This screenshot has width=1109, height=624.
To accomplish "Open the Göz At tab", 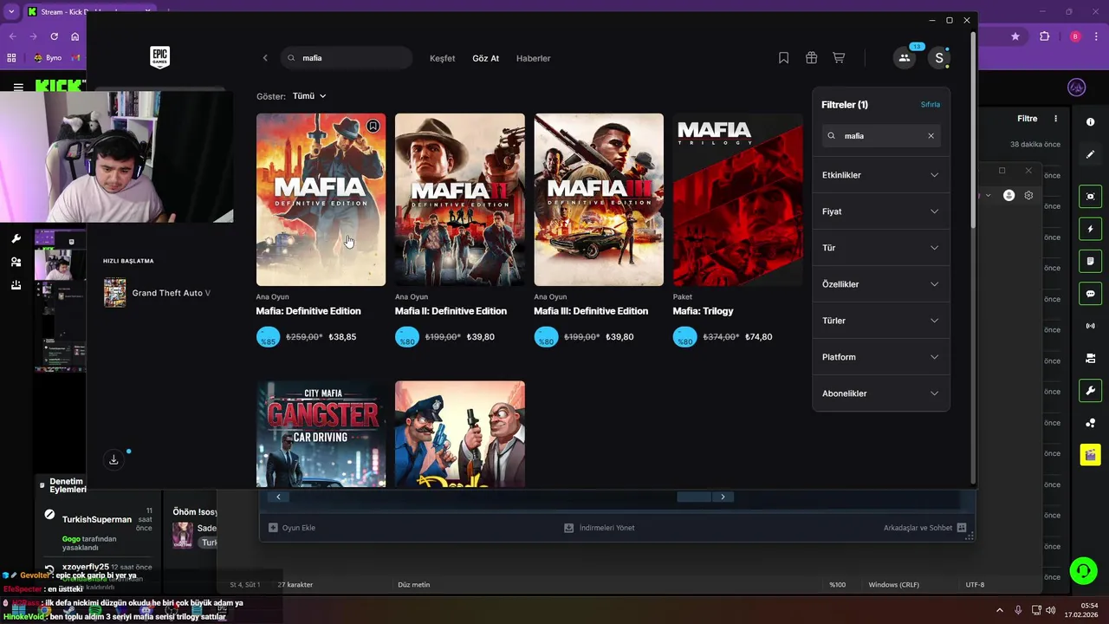I will (485, 58).
